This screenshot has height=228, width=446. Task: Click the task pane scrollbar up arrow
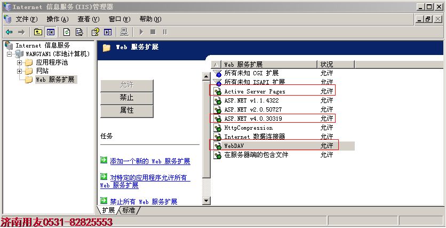point(206,76)
